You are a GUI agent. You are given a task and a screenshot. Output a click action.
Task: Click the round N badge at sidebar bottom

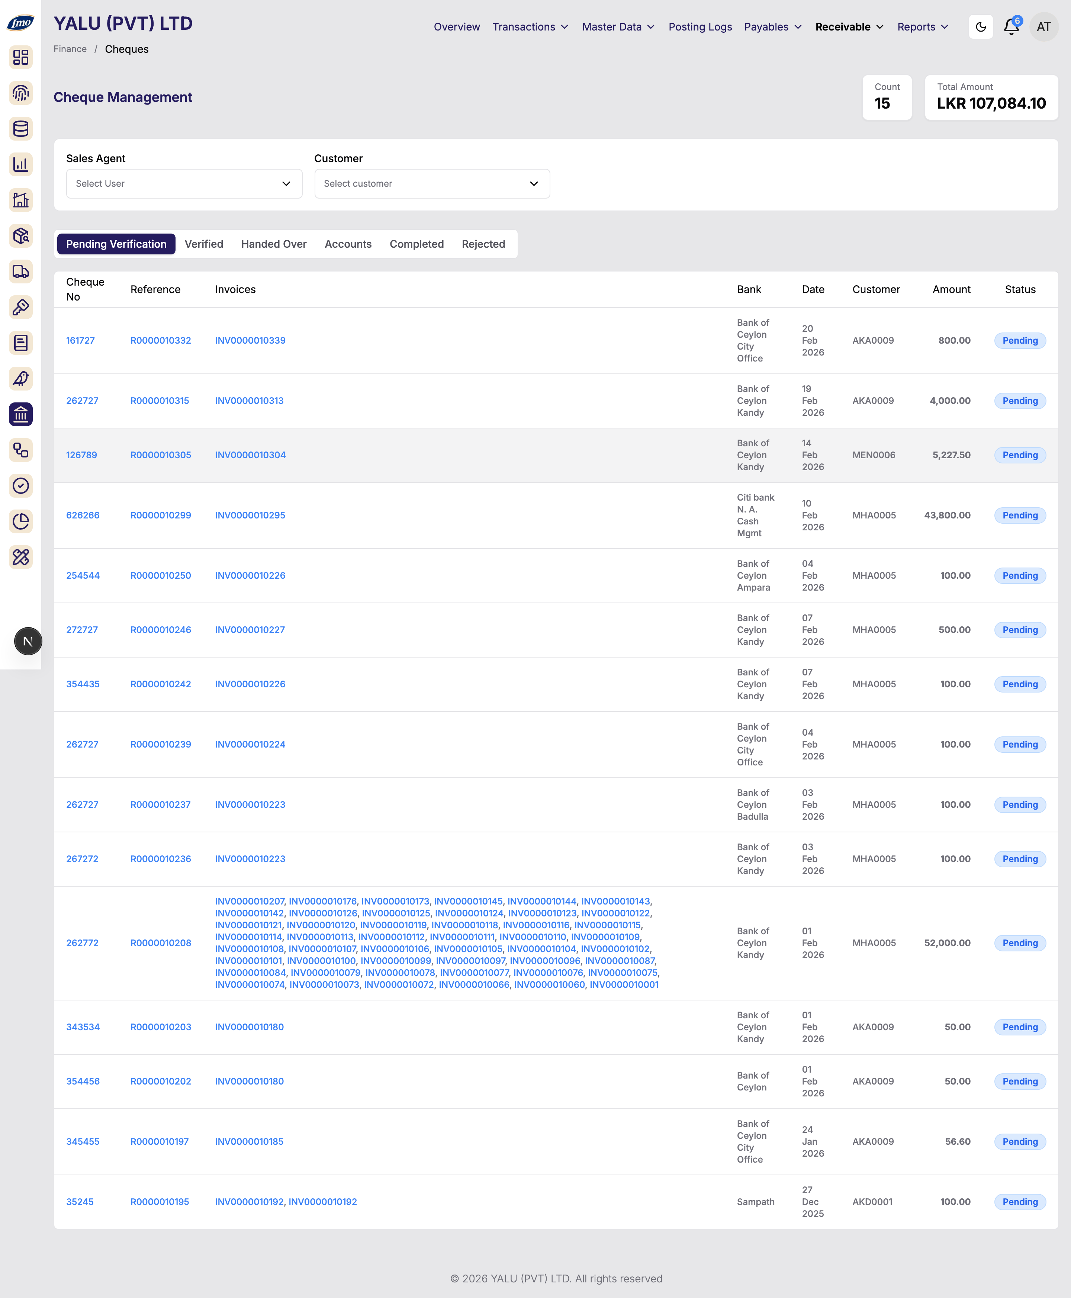click(28, 642)
